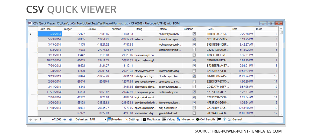Image resolution: width=311 pixels, height=140 pixels.
Task: Select the Double column header
Action: 92,29
